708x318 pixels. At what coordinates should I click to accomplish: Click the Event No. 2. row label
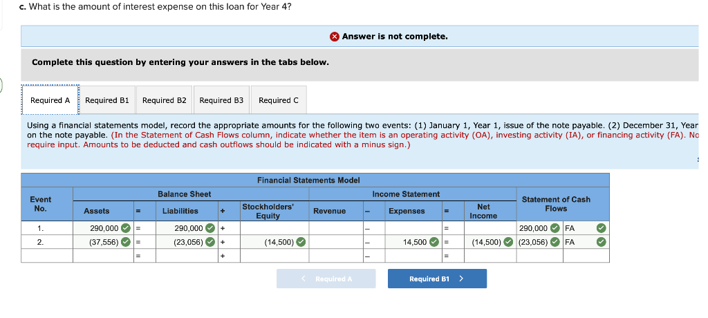pos(41,243)
